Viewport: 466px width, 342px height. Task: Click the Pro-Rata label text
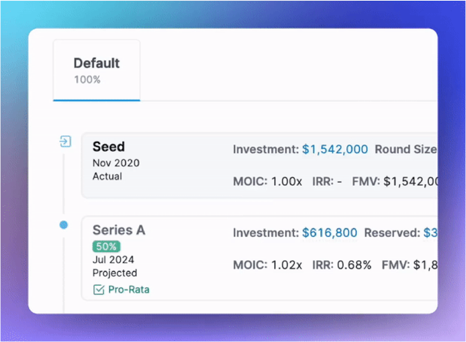tap(129, 289)
